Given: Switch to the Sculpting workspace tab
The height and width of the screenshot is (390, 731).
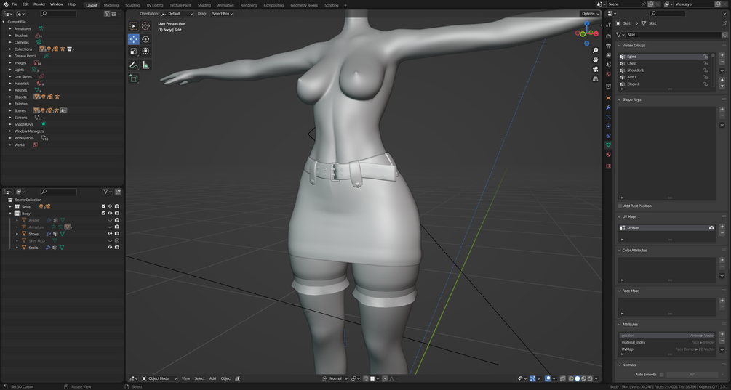Looking at the screenshot, I should coord(132,5).
